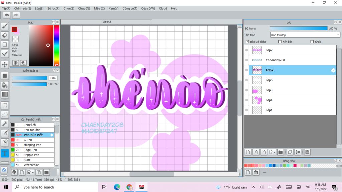Select the Dot/polyline pen tool

pyautogui.click(x=5, y=54)
